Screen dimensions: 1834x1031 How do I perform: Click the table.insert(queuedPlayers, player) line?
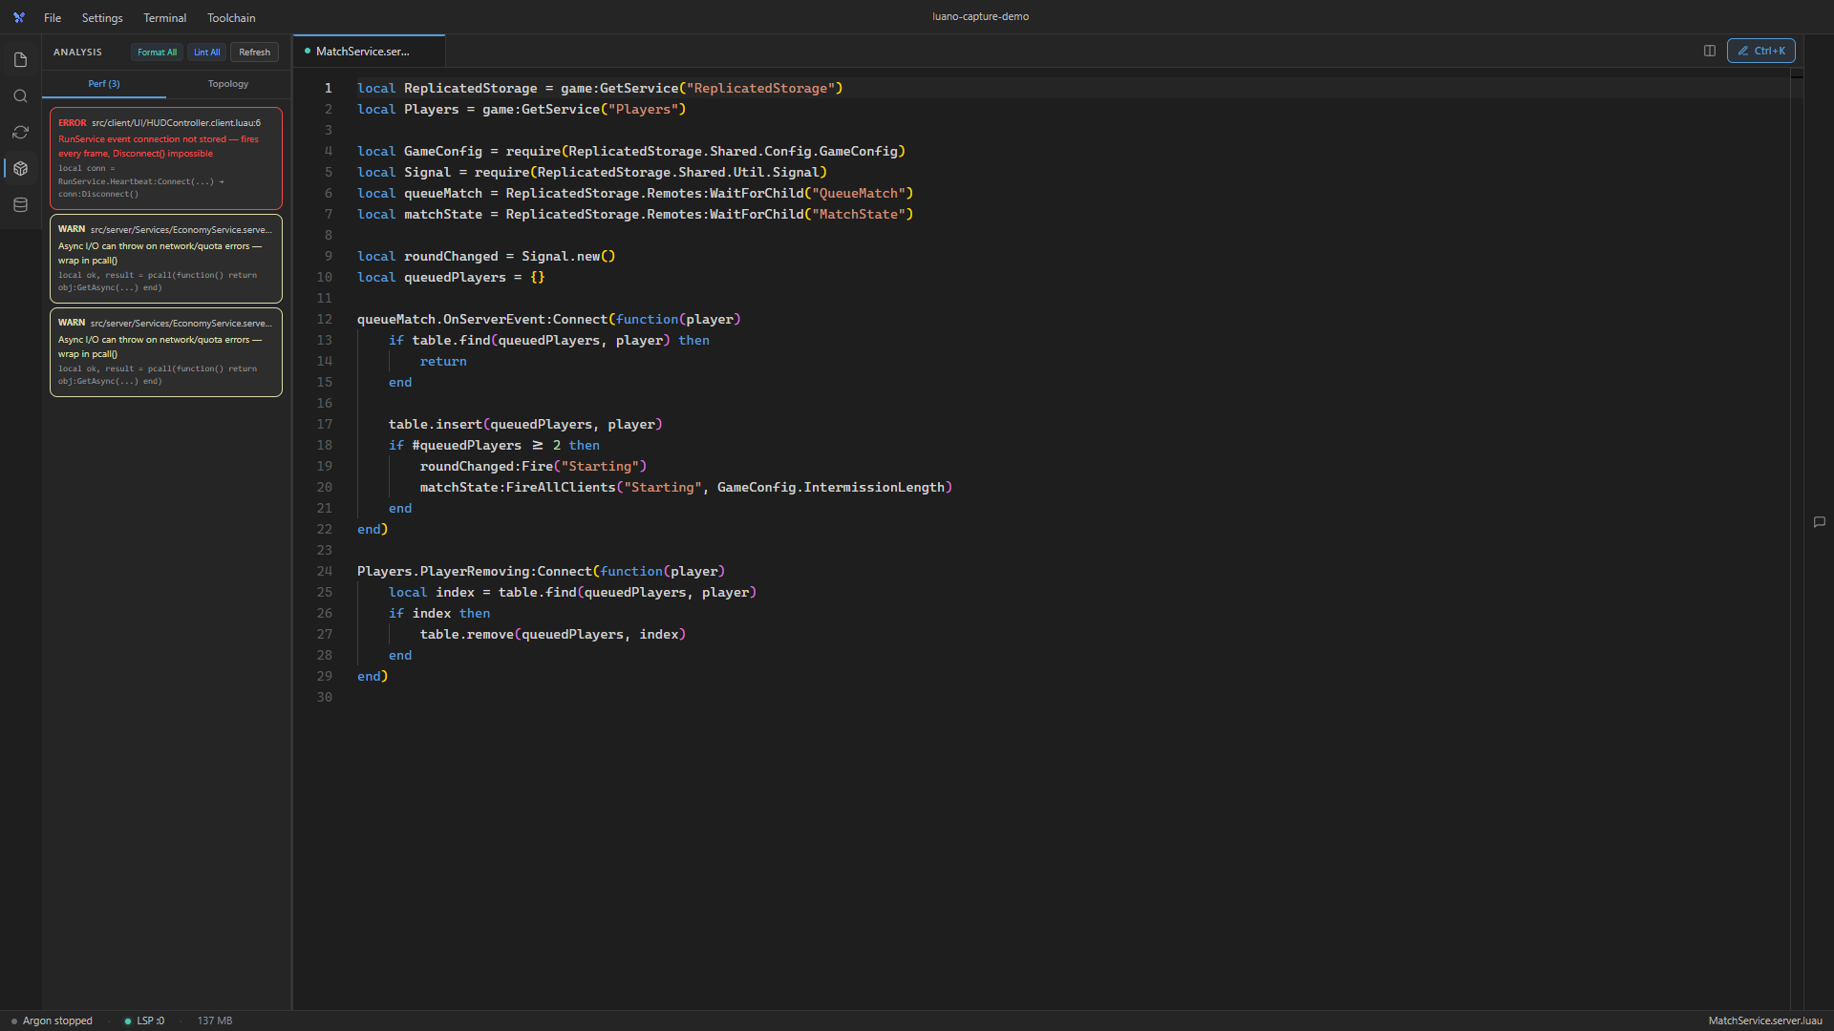click(x=525, y=424)
